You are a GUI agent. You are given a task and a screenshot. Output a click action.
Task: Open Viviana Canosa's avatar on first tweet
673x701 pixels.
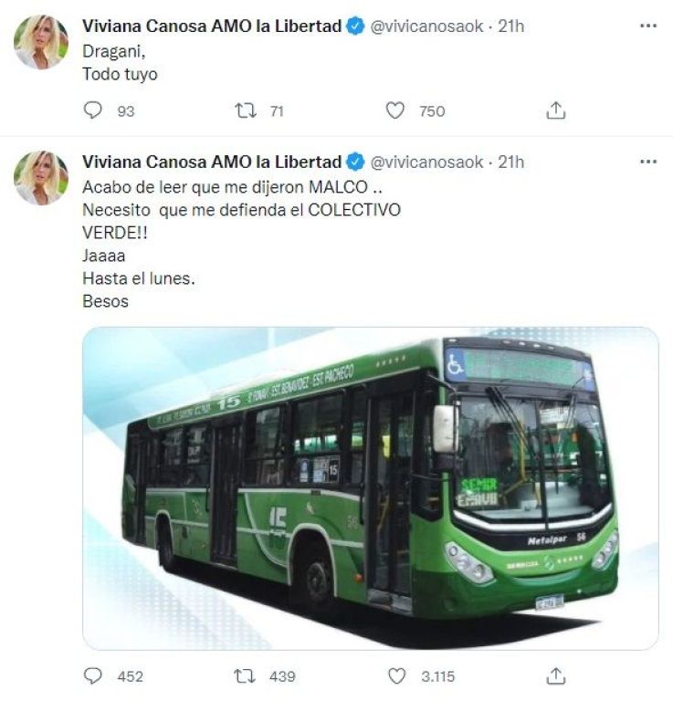coord(41,42)
